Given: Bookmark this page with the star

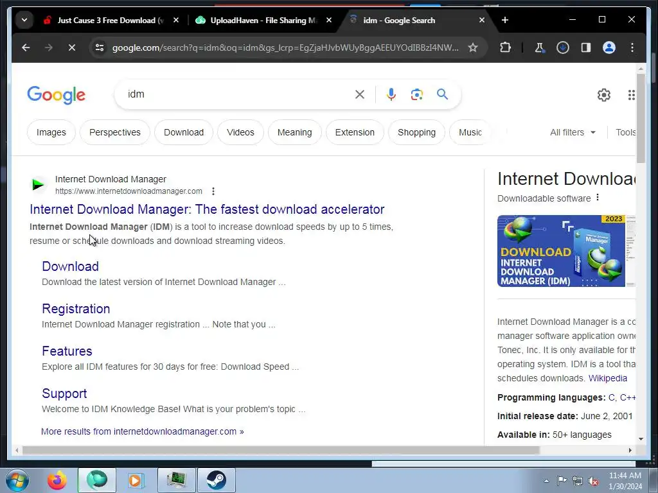Looking at the screenshot, I should pyautogui.click(x=473, y=48).
